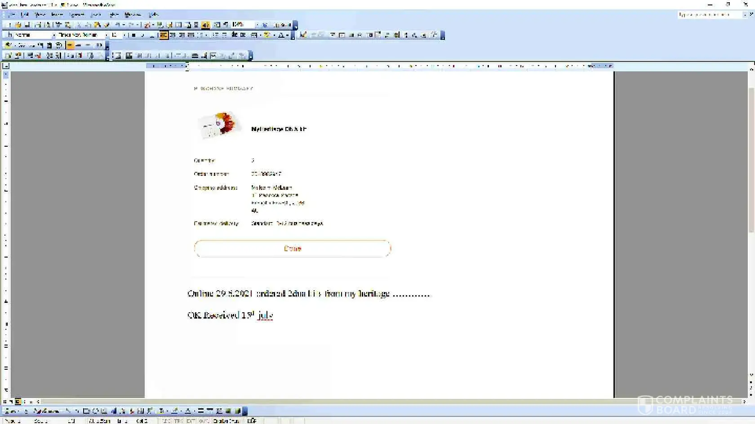
Task: Expand the Draw menu on Drawing toolbar
Action: [11, 411]
